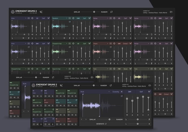This screenshot has height=132, width=188.
Task: Mute the D1 Snare pad in front window
Action: click(61, 124)
